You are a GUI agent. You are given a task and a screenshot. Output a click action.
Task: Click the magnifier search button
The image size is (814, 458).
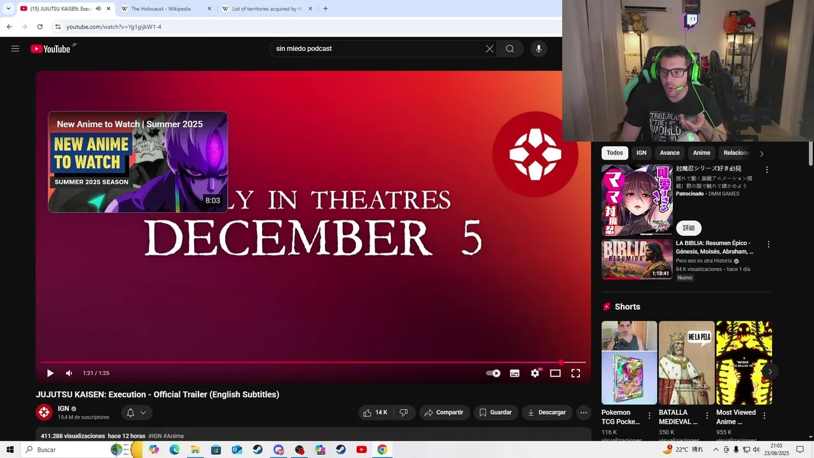click(510, 48)
